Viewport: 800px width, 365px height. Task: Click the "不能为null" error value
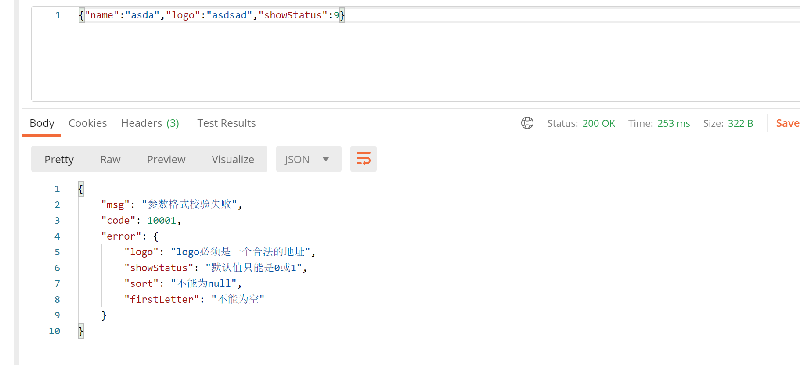pos(204,283)
